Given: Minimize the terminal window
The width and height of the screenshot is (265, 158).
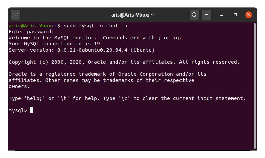Looking at the screenshot, I should (x=222, y=15).
